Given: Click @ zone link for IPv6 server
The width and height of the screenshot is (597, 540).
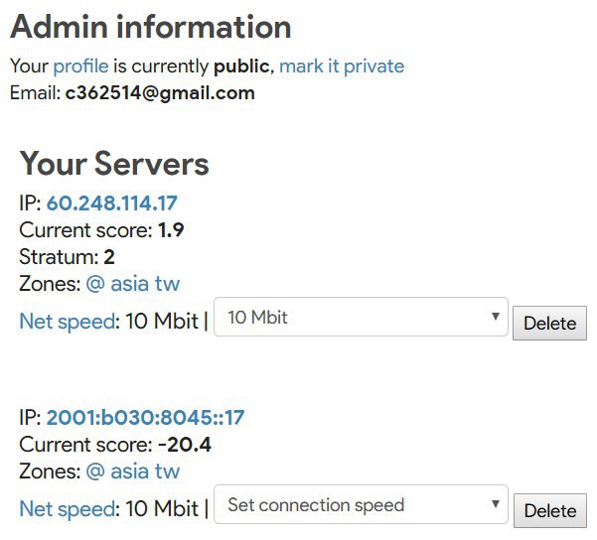Looking at the screenshot, I should pos(95,472).
